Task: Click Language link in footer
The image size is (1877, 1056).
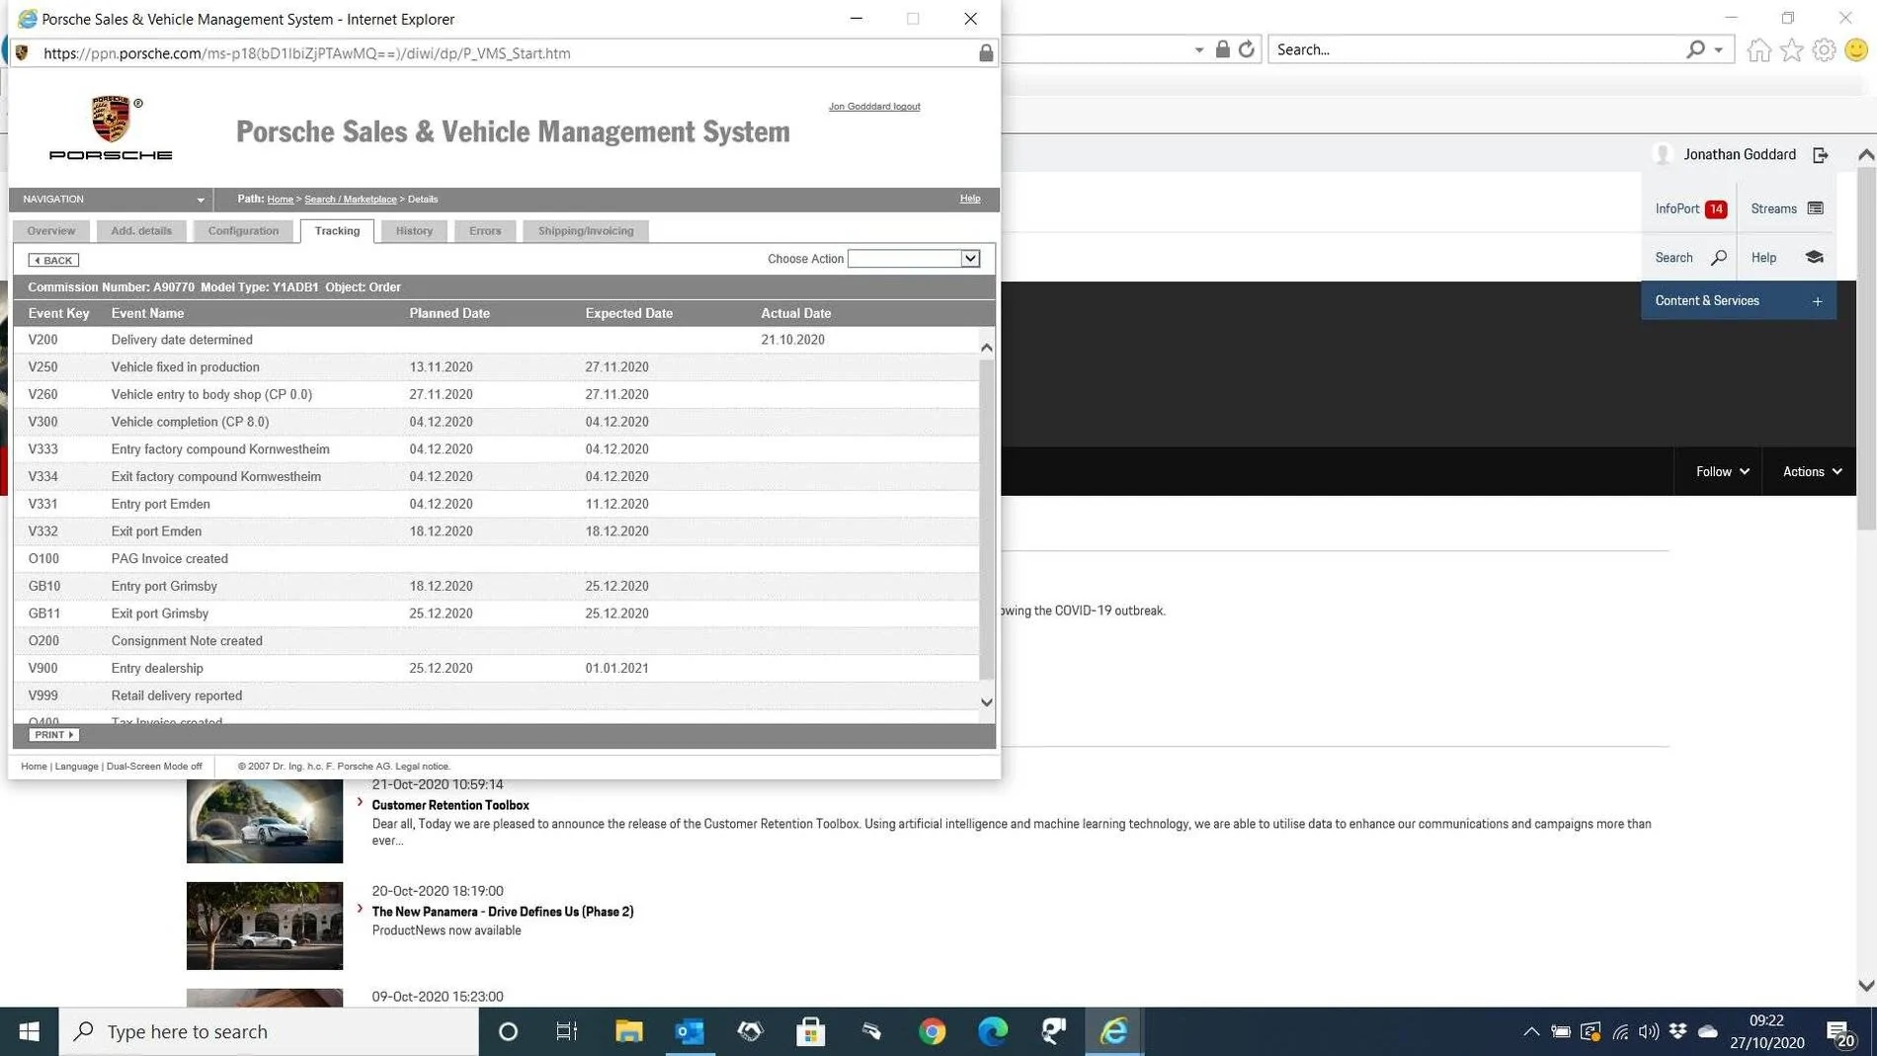Action: click(x=76, y=767)
